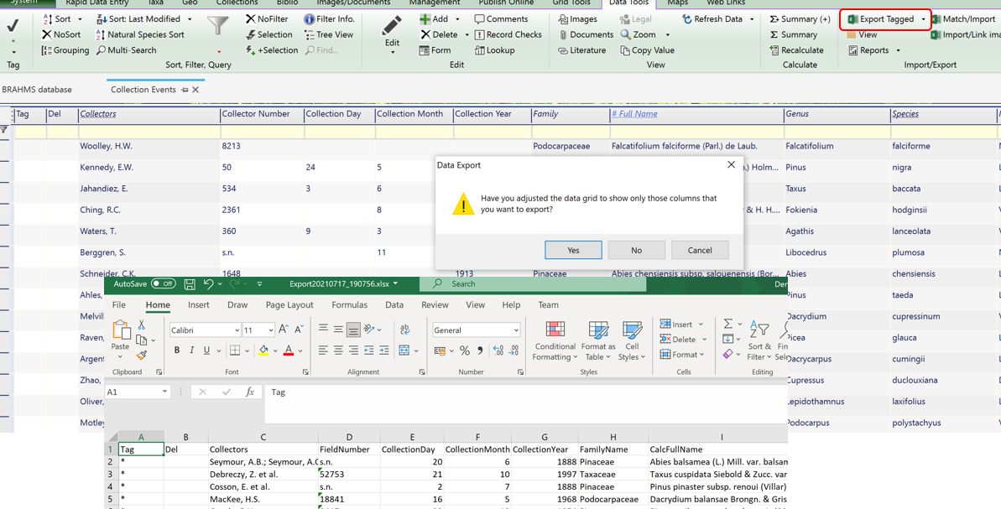Click Excel Undo icon
This screenshot has height=509, width=1001.
coord(208,283)
